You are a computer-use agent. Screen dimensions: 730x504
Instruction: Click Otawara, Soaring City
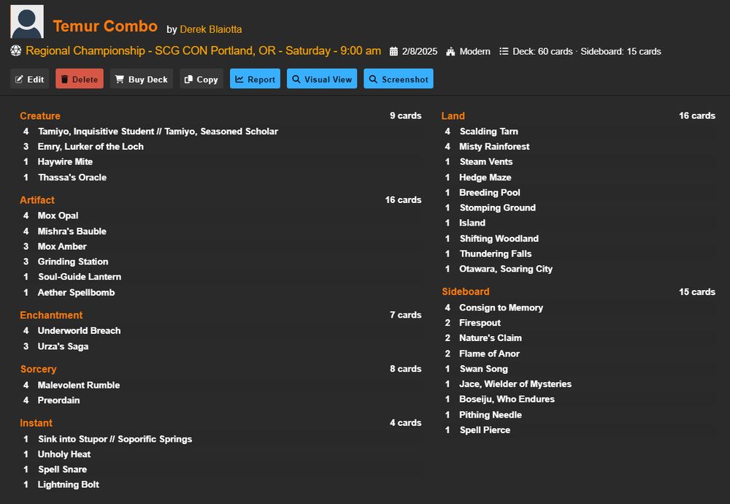(506, 269)
